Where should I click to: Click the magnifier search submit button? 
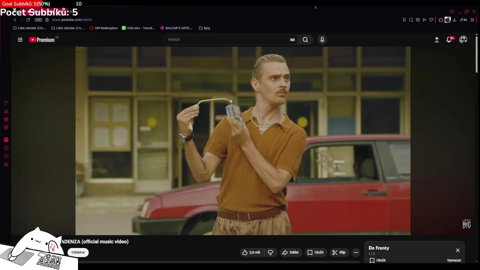point(305,40)
